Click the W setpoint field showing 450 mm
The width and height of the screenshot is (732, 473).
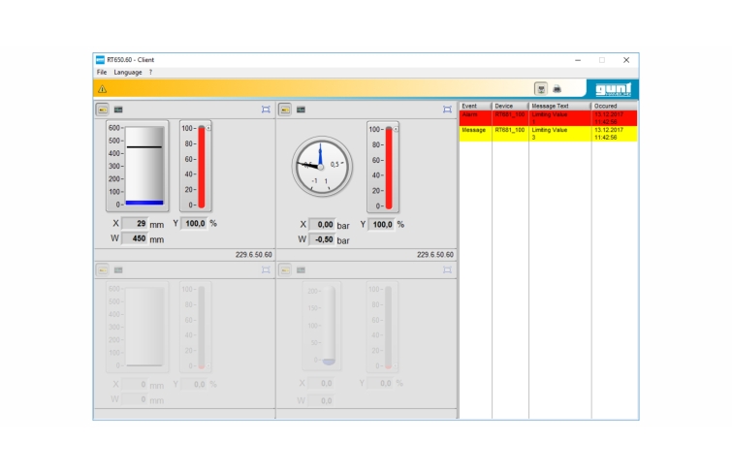coord(135,238)
